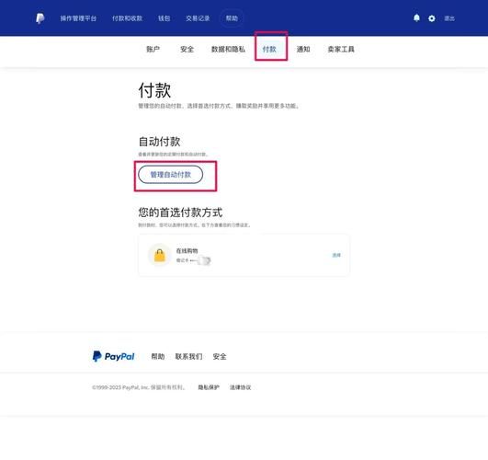Open 法律协议 footer link

pyautogui.click(x=240, y=387)
